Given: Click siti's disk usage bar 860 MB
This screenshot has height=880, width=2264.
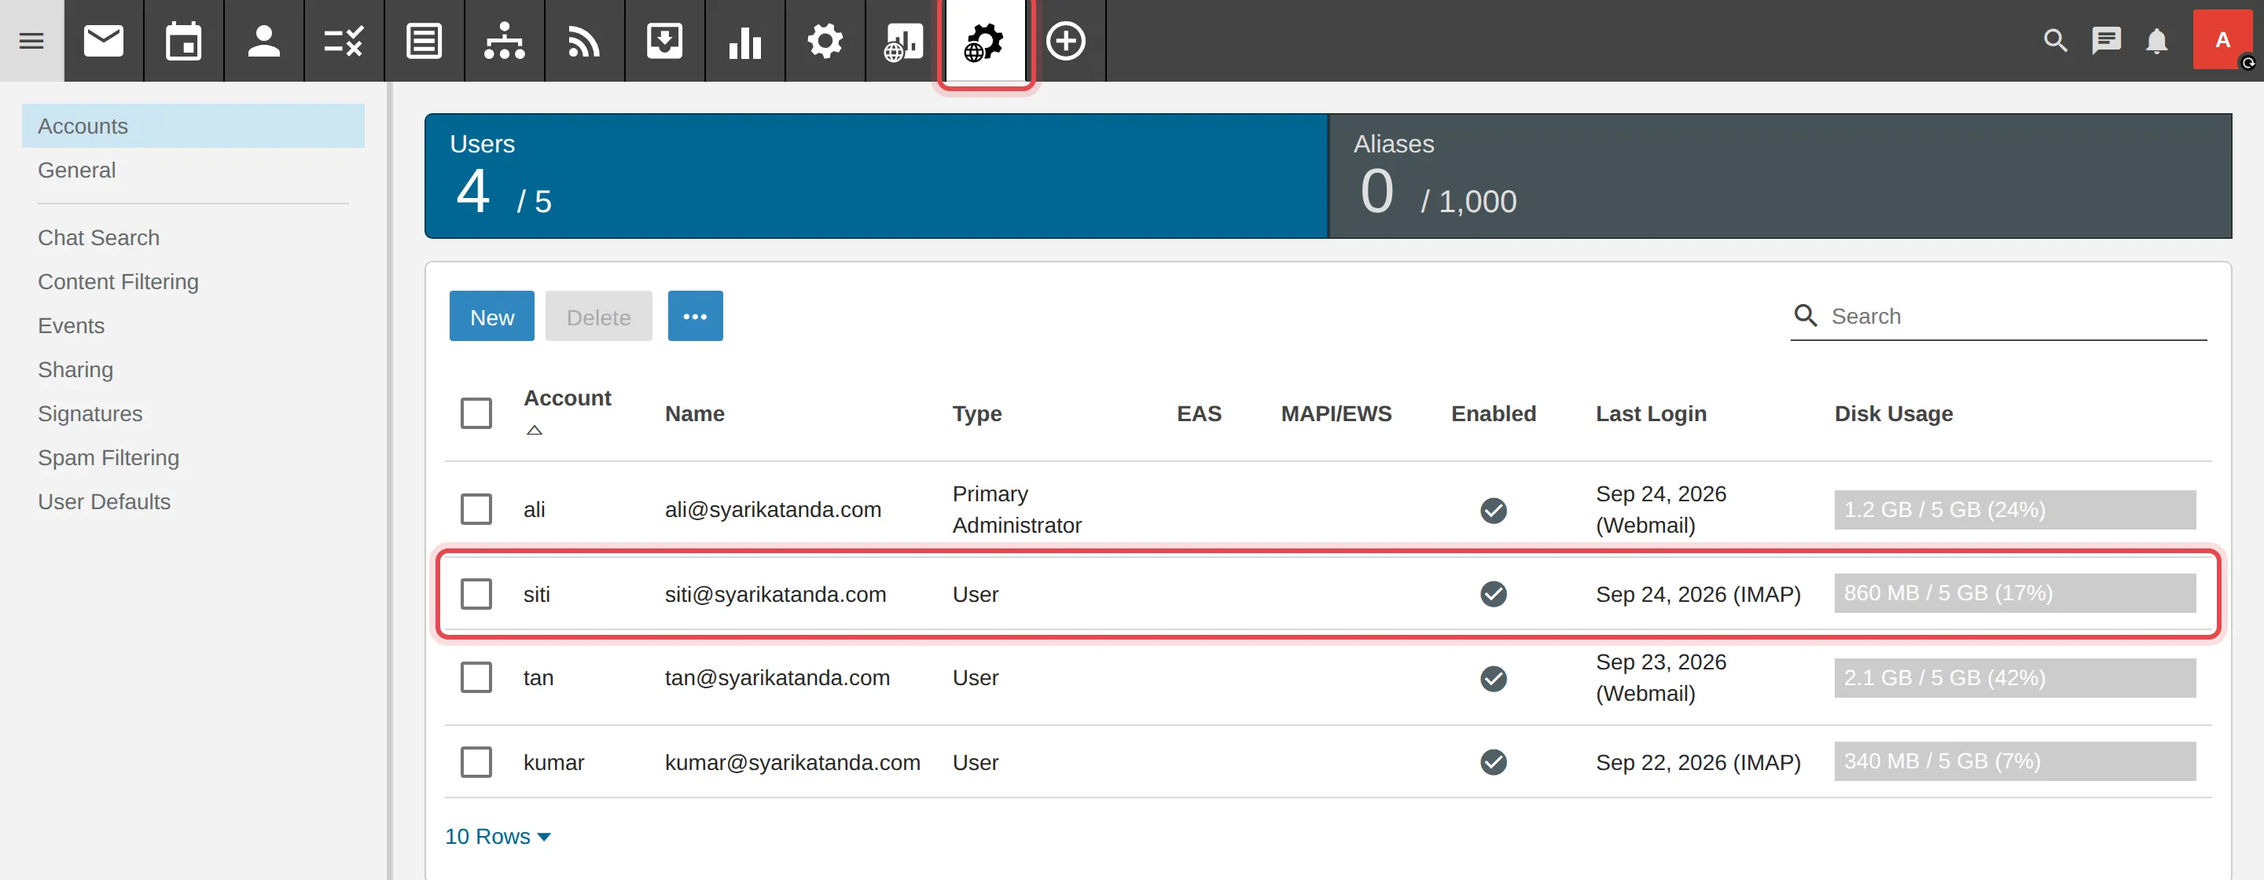Looking at the screenshot, I should click(2014, 594).
